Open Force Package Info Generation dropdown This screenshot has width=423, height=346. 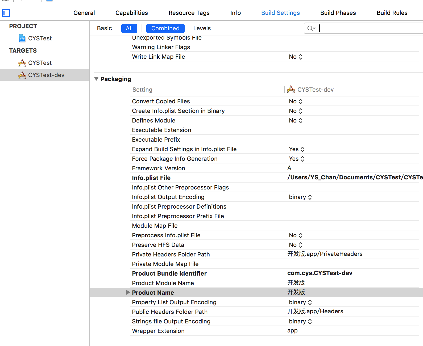pyautogui.click(x=297, y=159)
